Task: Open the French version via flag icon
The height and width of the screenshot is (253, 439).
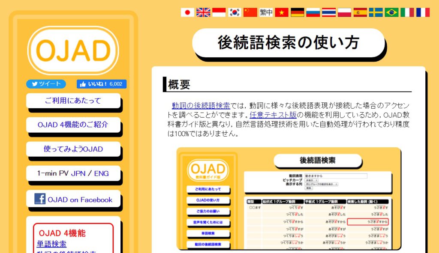Action: point(424,12)
